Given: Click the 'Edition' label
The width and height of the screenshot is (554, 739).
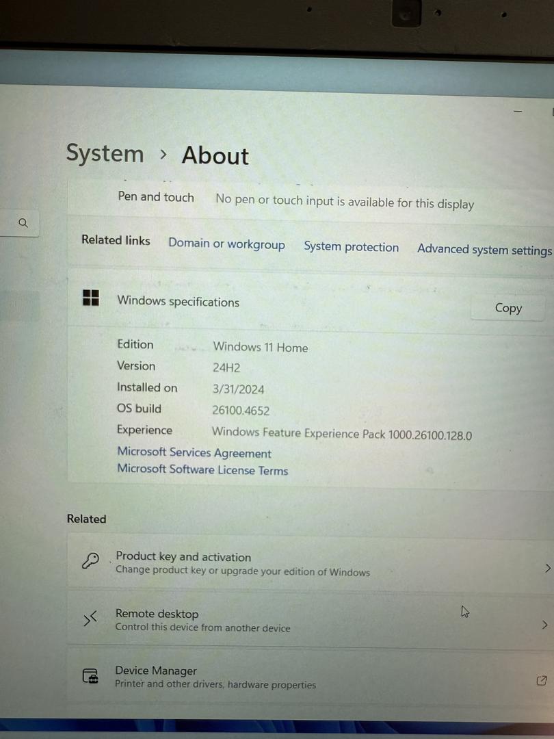Looking at the screenshot, I should (x=135, y=344).
